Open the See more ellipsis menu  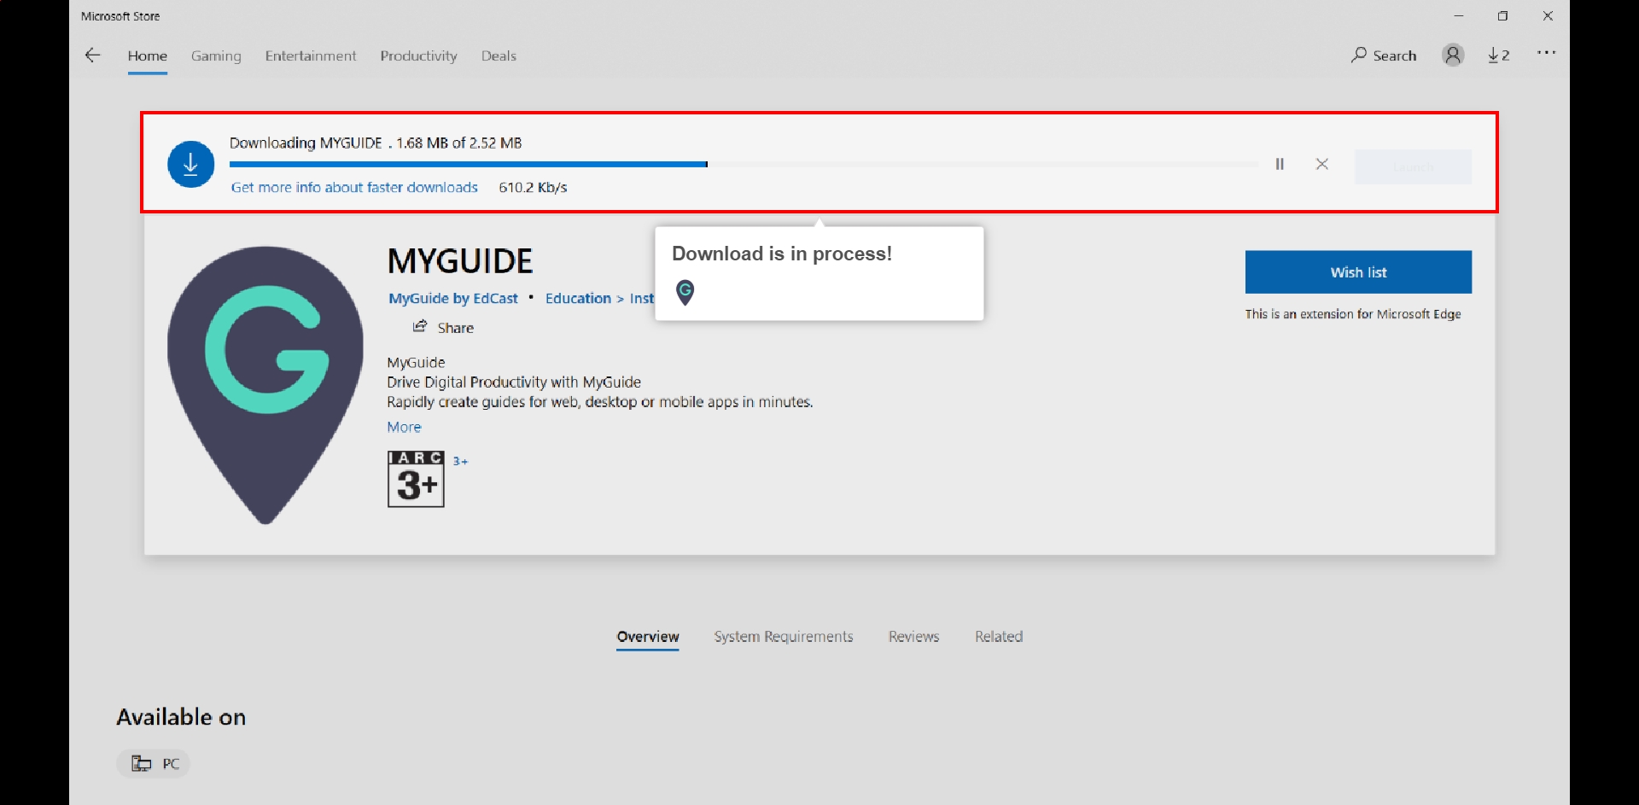(1546, 53)
